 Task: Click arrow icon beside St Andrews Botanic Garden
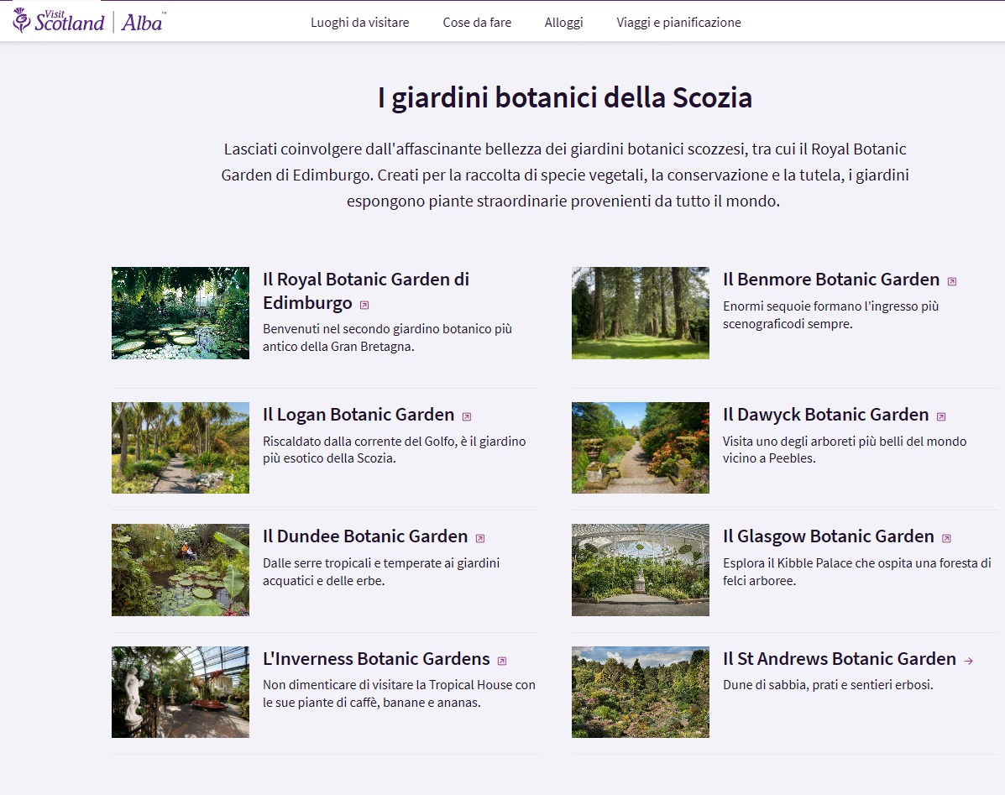968,661
